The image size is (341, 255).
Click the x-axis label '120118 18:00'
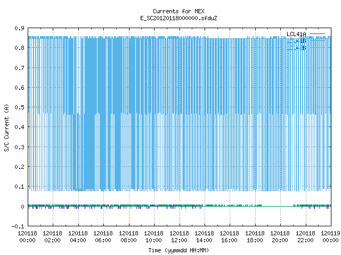pyautogui.click(x=255, y=237)
